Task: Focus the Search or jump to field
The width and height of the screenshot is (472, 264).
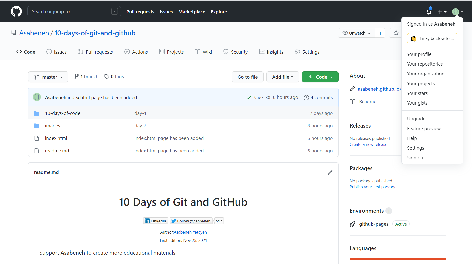Action: tap(74, 11)
